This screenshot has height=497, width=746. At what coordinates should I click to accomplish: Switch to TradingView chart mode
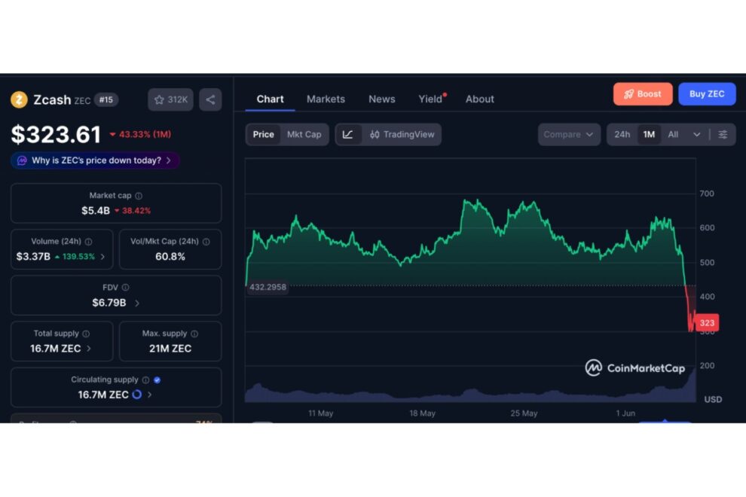[x=402, y=135]
